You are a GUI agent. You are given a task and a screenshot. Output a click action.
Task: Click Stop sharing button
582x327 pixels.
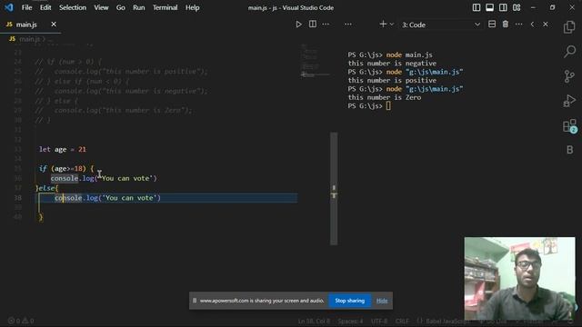349,301
